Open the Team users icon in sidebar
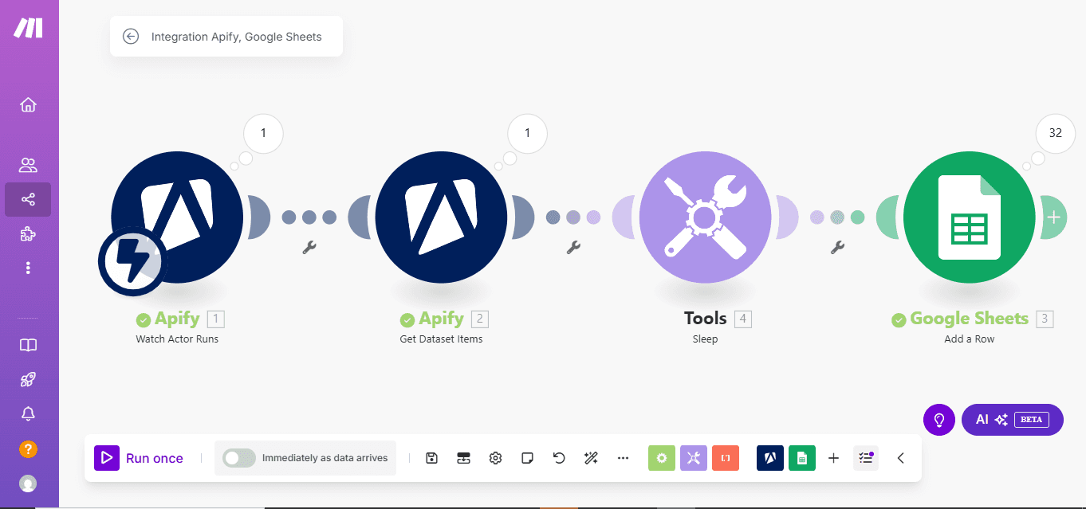 point(28,166)
